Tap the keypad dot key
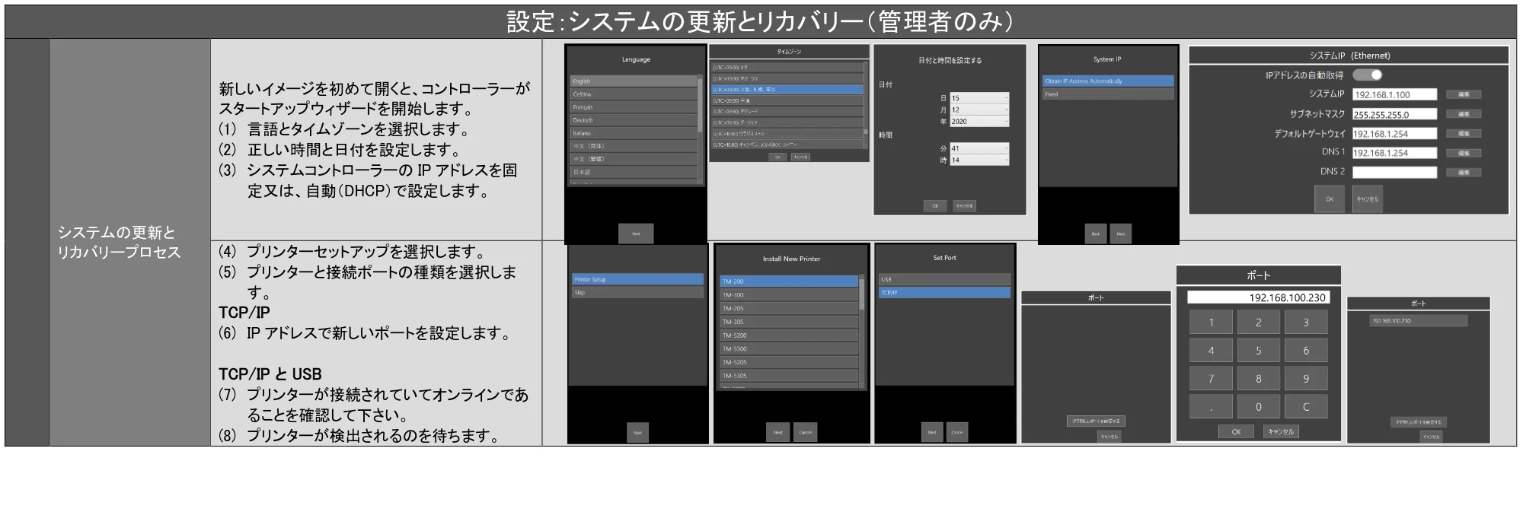The width and height of the screenshot is (1523, 515). point(1212,407)
